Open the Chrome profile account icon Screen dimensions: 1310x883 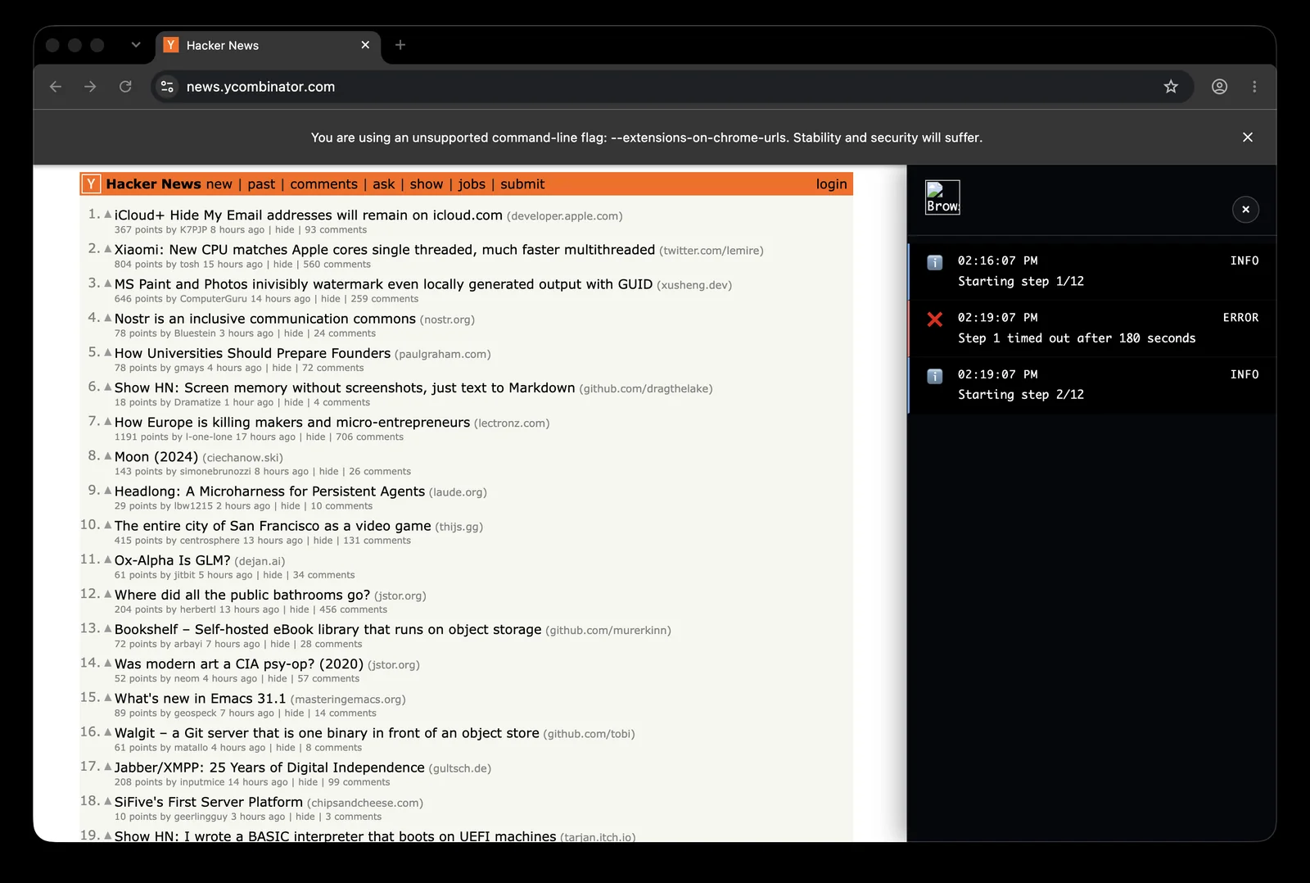tap(1219, 87)
